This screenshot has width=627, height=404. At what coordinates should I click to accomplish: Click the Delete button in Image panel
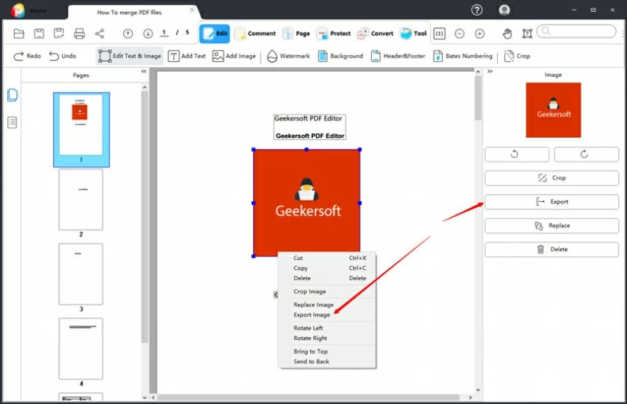(552, 249)
